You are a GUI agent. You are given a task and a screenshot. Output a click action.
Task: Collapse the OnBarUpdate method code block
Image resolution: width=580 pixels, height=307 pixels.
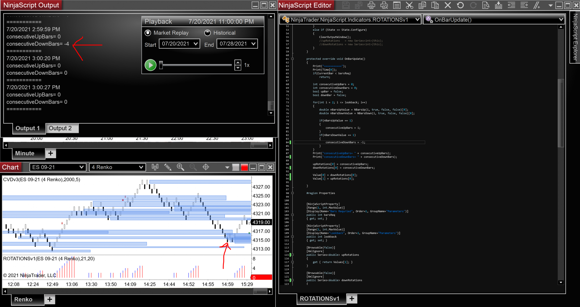292,59
